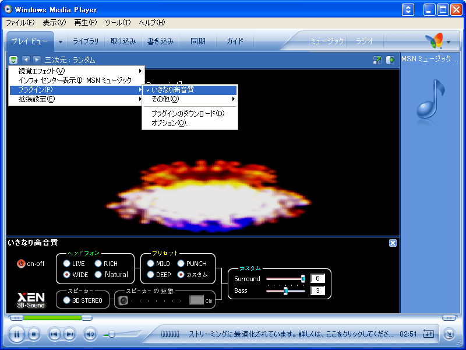The width and height of the screenshot is (466, 350).
Task: Select Natural headphone mode
Action: (98, 274)
